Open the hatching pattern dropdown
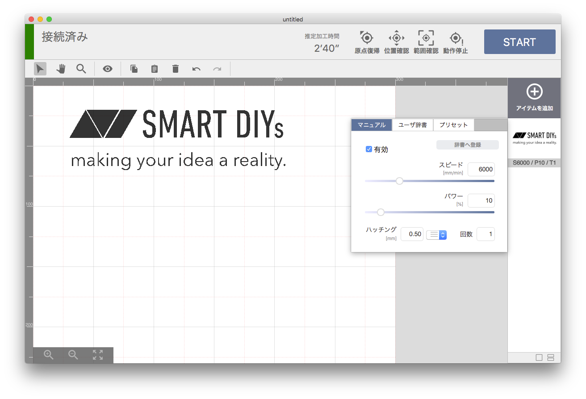 (436, 234)
